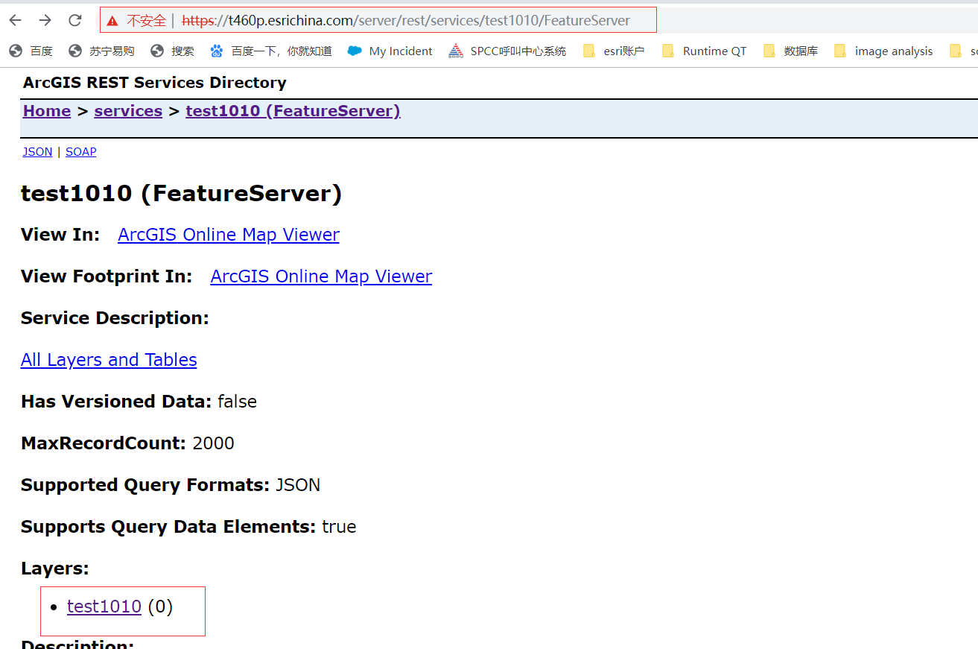
Task: Open the 百度 bookmark
Action: (32, 51)
